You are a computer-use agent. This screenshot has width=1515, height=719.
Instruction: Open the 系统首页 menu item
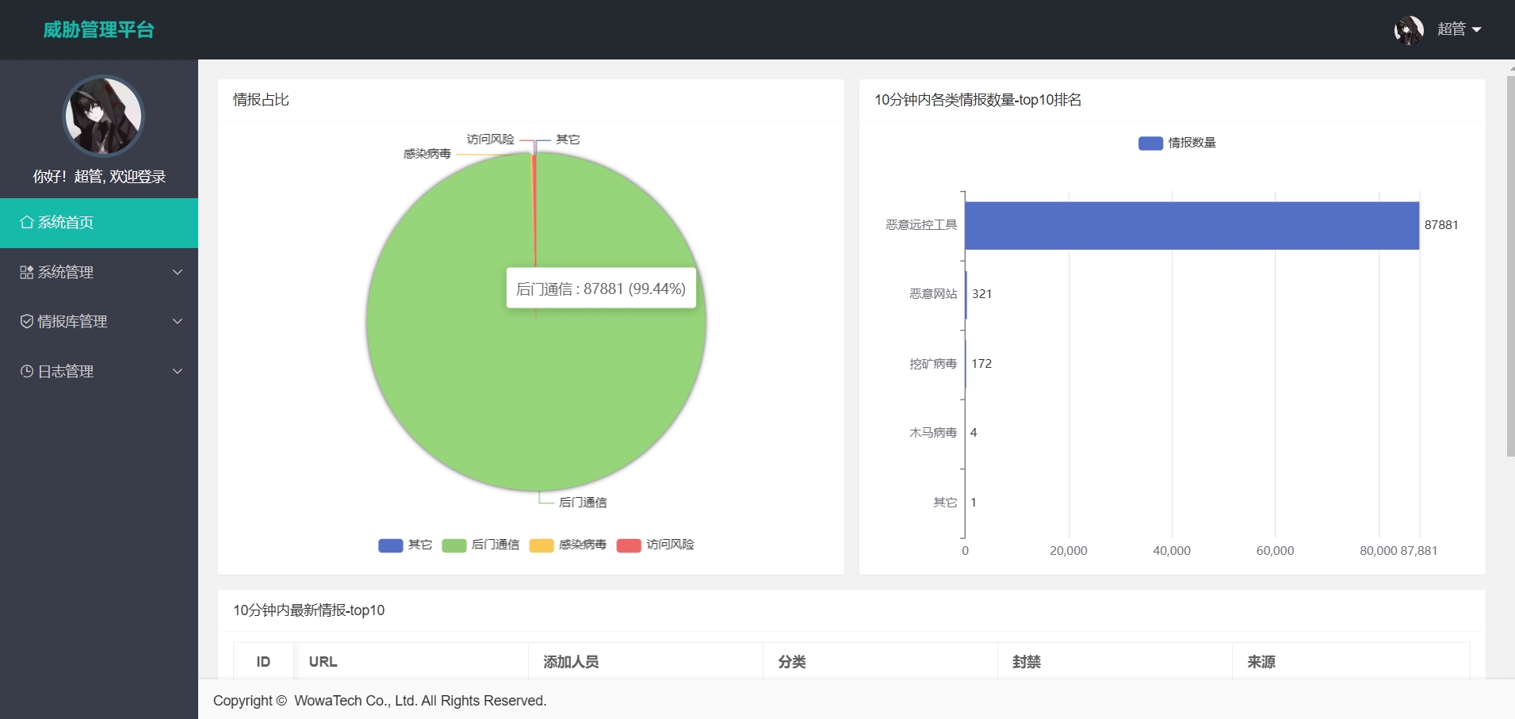point(99,223)
